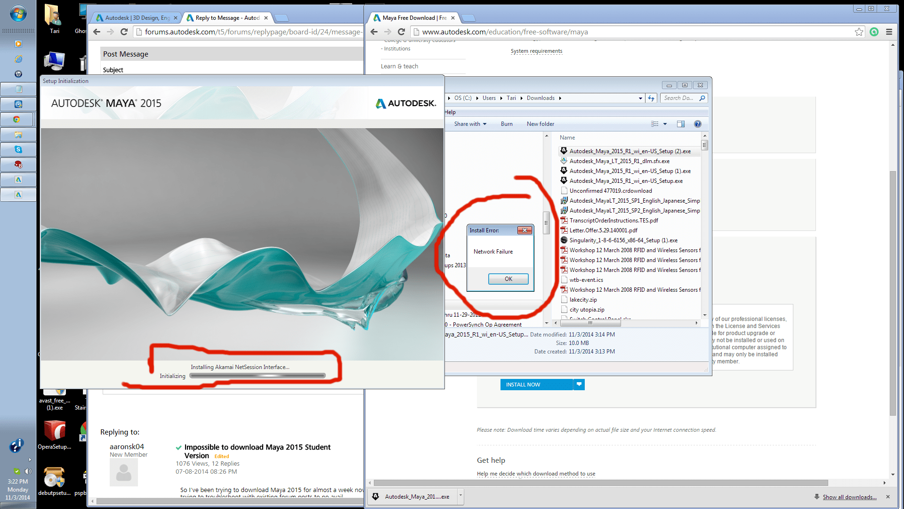The width and height of the screenshot is (904, 509).
Task: Switch to the Notepad taskbar window
Action: click(18, 89)
